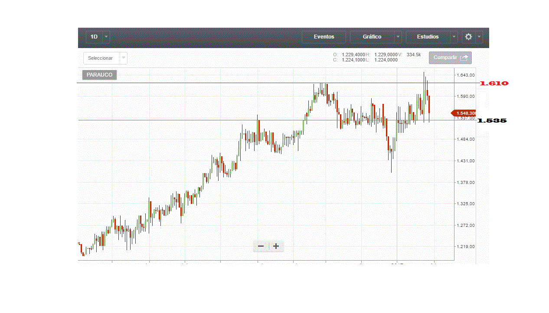
Task: Click the share arrow icon in Compartir
Action: (x=464, y=58)
